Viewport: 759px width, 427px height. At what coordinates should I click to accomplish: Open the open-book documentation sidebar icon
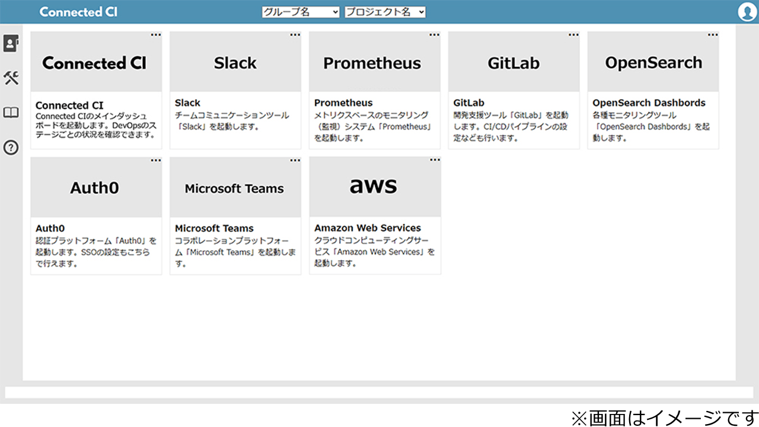11,113
